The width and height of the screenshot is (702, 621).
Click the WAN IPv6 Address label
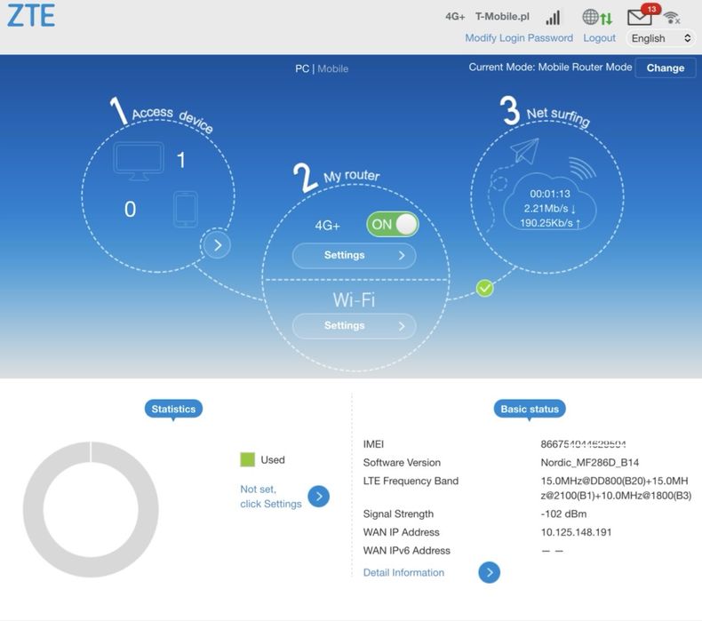tap(406, 550)
